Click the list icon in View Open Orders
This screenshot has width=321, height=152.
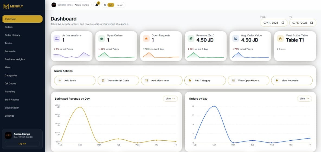(x=233, y=80)
